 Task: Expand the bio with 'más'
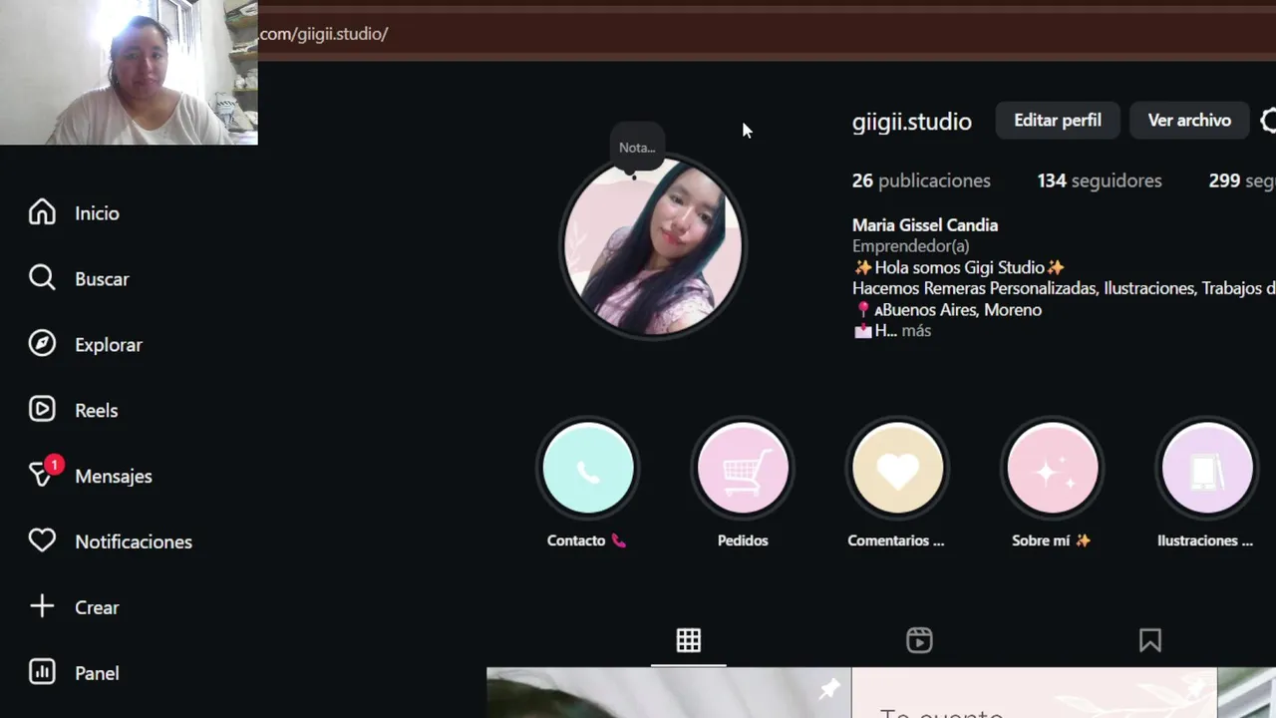(x=916, y=330)
